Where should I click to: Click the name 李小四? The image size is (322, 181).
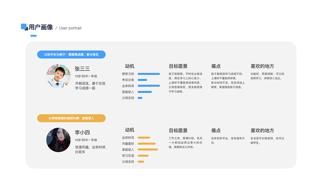(82, 132)
